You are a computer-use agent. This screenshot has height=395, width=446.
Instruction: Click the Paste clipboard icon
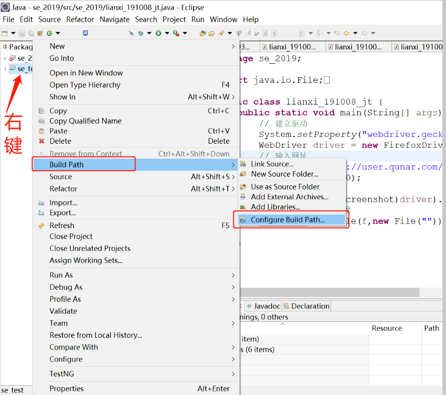tap(42, 131)
